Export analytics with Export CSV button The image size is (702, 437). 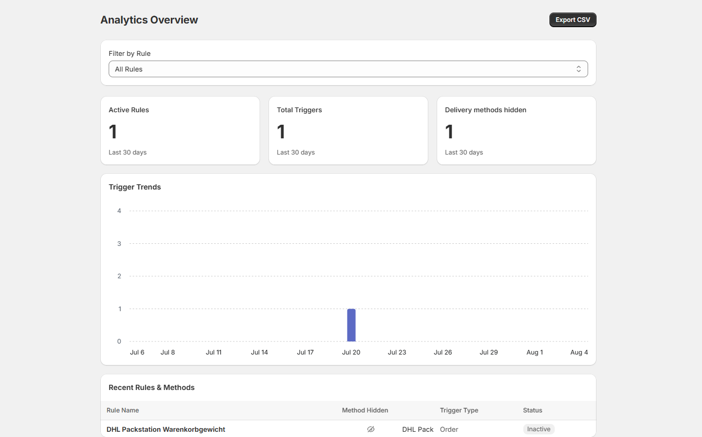(572, 20)
